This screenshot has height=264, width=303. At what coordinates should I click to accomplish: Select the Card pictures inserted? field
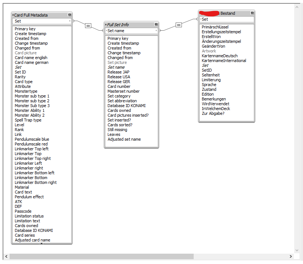128,115
